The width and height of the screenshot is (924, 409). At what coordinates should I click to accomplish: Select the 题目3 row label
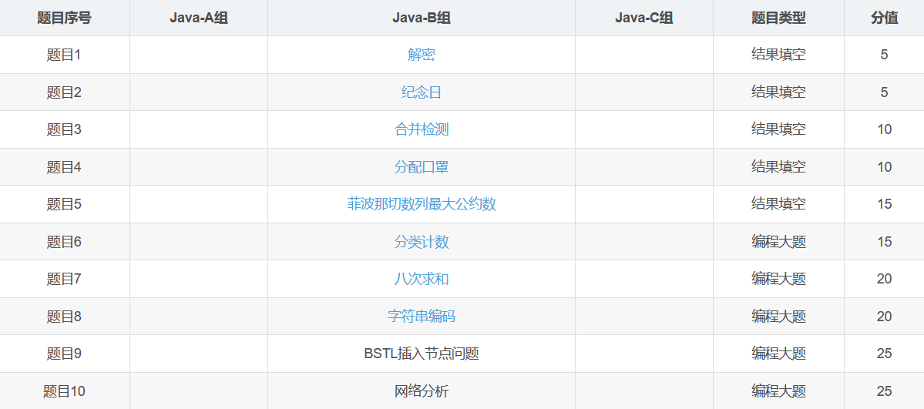(64, 129)
